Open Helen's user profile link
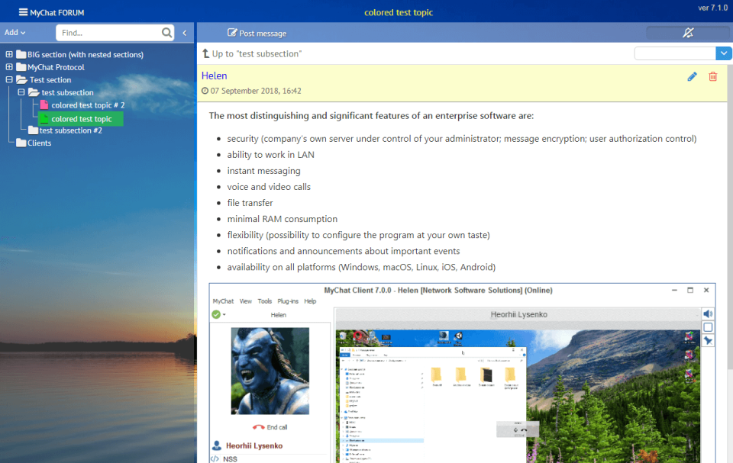 click(214, 76)
